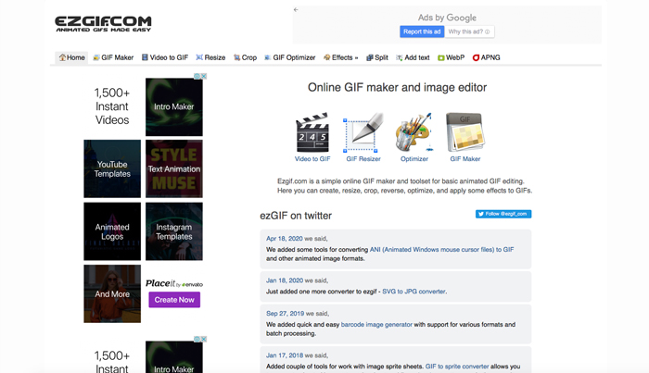
Task: Expand the Effects menu
Action: [x=340, y=57]
